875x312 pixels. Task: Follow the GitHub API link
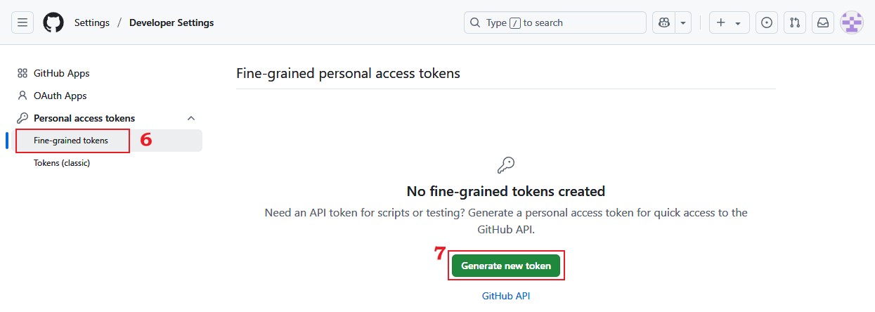click(x=506, y=296)
